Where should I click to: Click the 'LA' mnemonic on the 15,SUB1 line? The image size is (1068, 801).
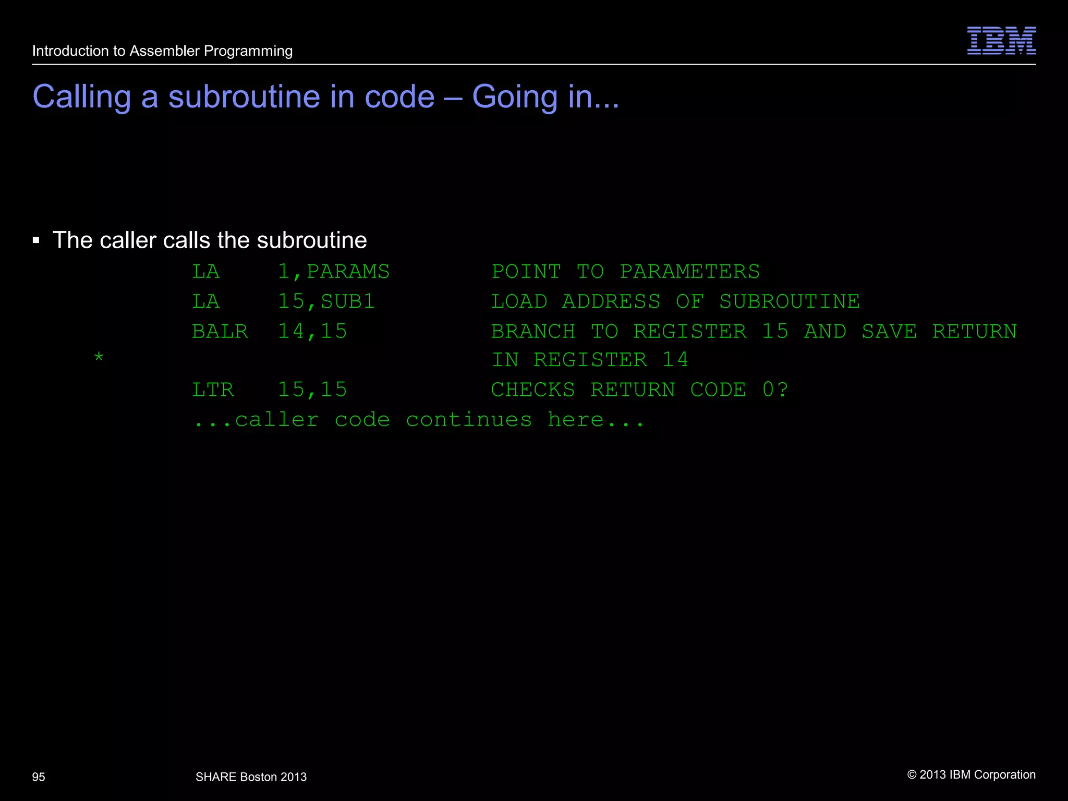(x=206, y=302)
